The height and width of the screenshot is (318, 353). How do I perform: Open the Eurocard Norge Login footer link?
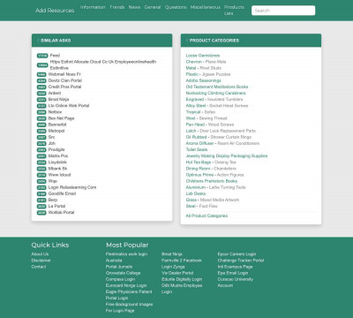pos(126,285)
